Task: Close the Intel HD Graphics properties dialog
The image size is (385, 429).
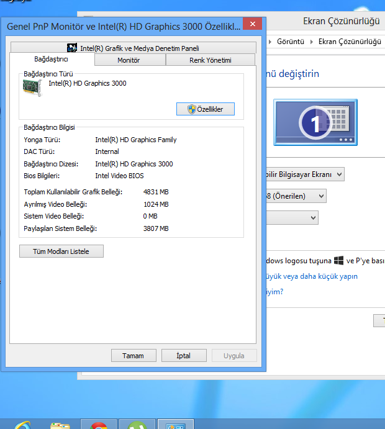Action: click(x=252, y=24)
